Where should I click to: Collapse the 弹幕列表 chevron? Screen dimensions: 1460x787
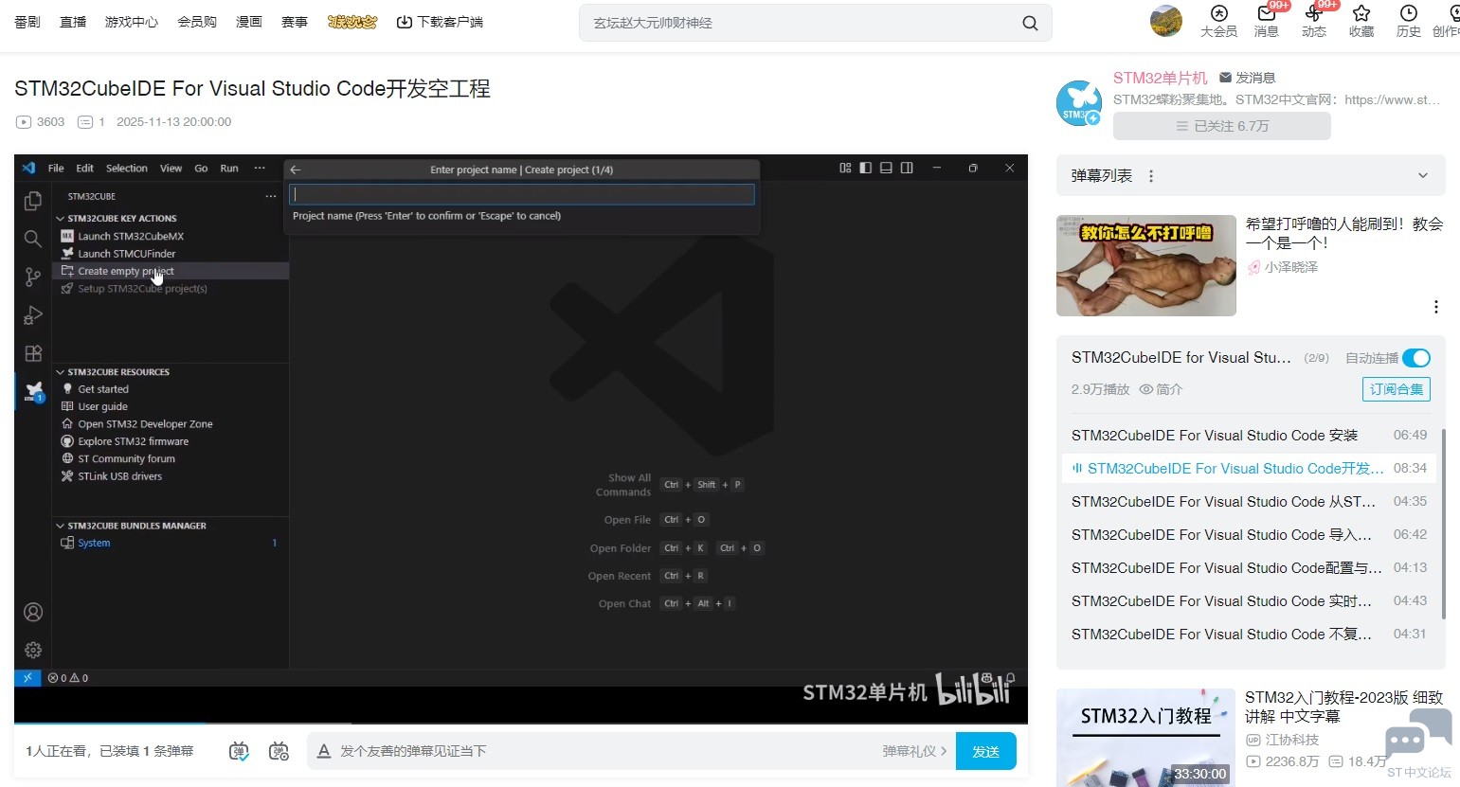tap(1422, 175)
